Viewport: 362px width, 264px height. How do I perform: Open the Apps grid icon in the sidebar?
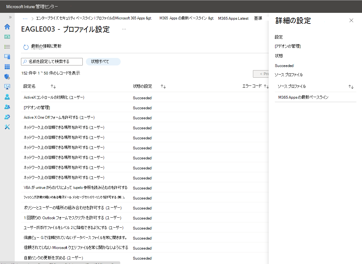[x=7, y=67]
